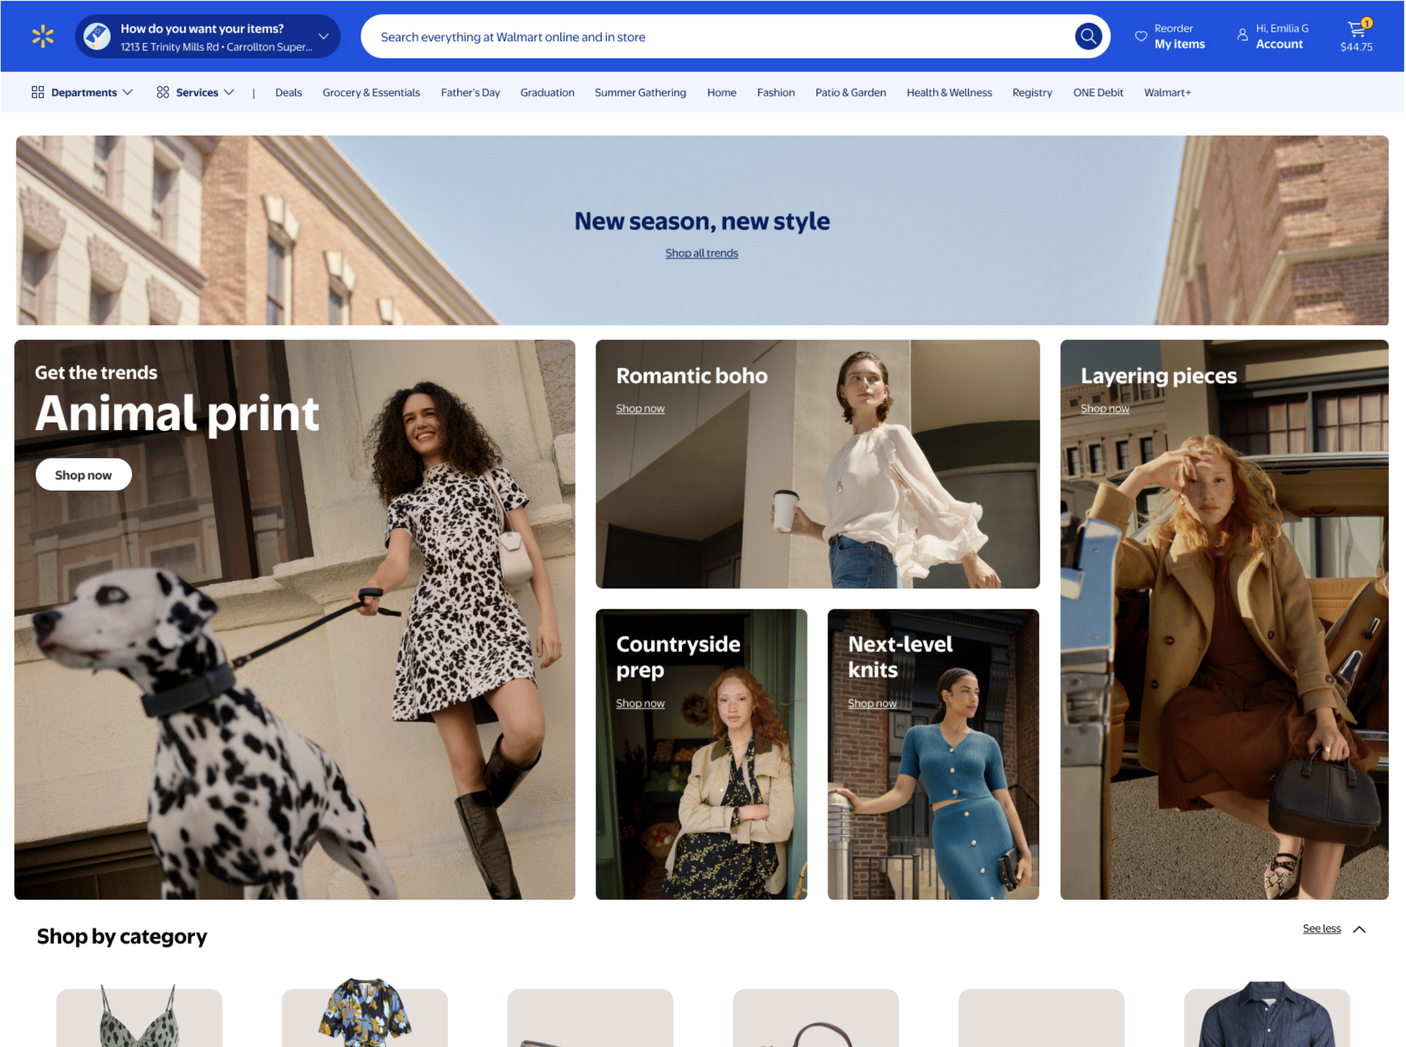Click the Reorder heart icon
This screenshot has height=1047, width=1406.
click(x=1141, y=37)
